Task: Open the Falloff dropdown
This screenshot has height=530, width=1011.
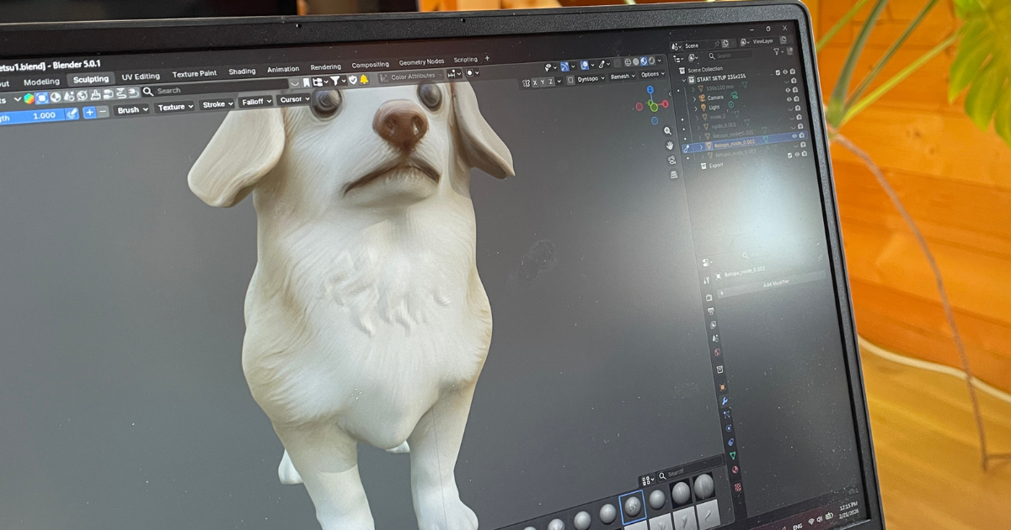Action: click(x=256, y=102)
